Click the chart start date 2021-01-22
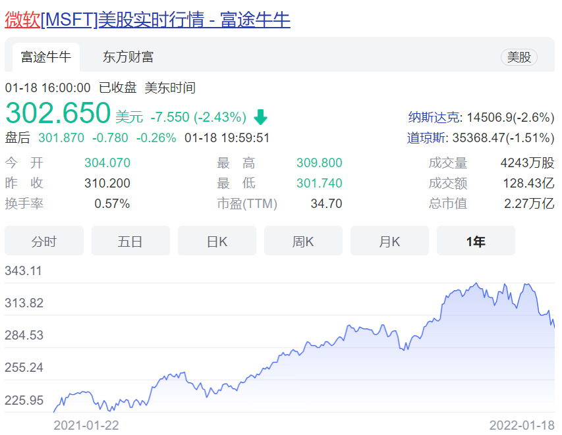 coord(86,425)
